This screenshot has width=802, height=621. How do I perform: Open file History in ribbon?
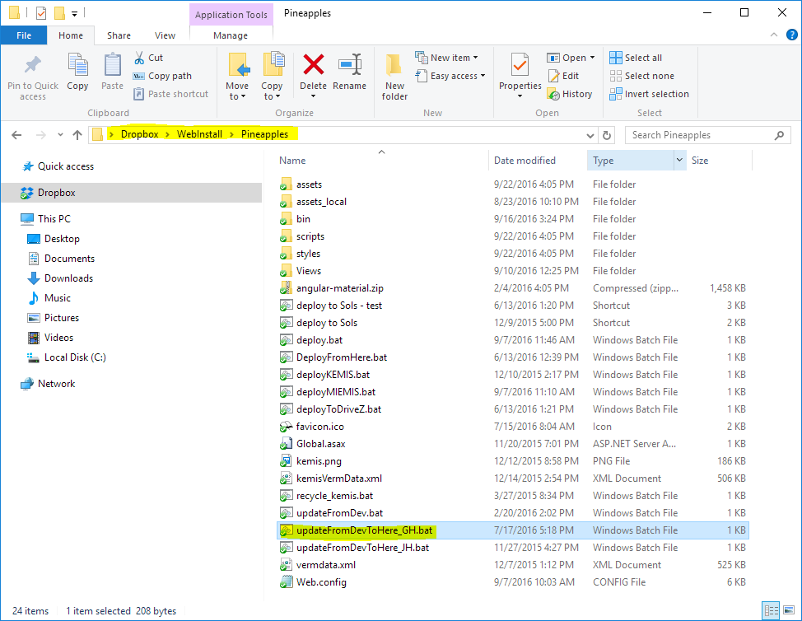pos(570,94)
